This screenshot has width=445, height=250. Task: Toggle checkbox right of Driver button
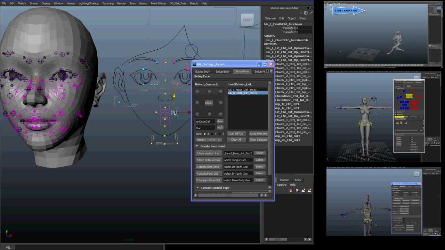[221, 103]
